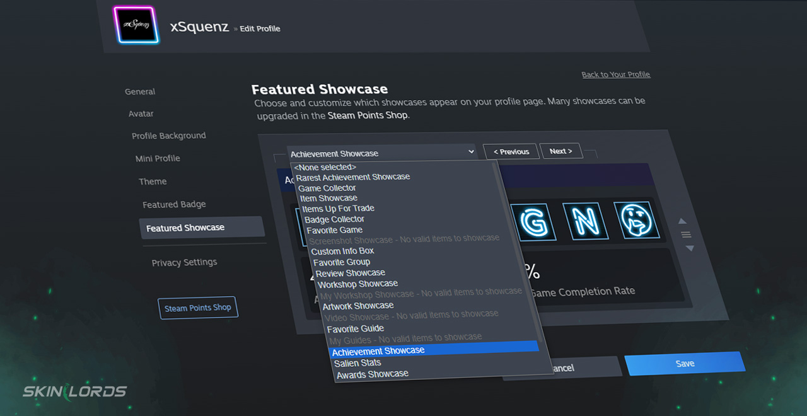807x416 pixels.
Task: Pick Favorite Game in dropdown list
Action: 335,230
